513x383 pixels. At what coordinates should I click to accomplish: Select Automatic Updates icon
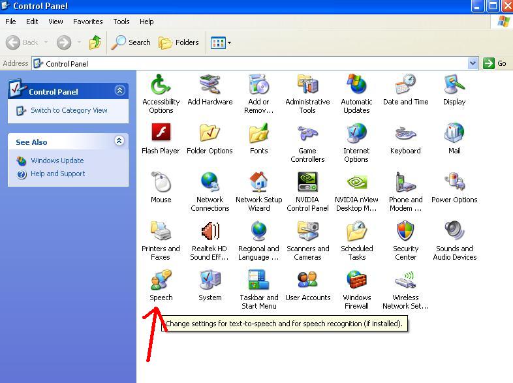[356, 84]
